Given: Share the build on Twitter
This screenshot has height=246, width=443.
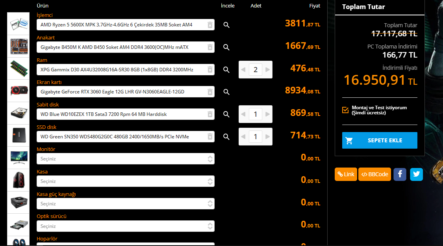Looking at the screenshot, I should pyautogui.click(x=417, y=174).
